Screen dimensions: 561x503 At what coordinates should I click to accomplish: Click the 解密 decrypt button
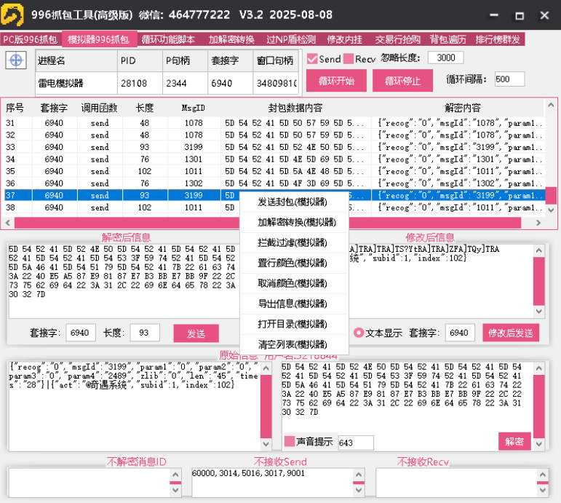click(x=514, y=441)
